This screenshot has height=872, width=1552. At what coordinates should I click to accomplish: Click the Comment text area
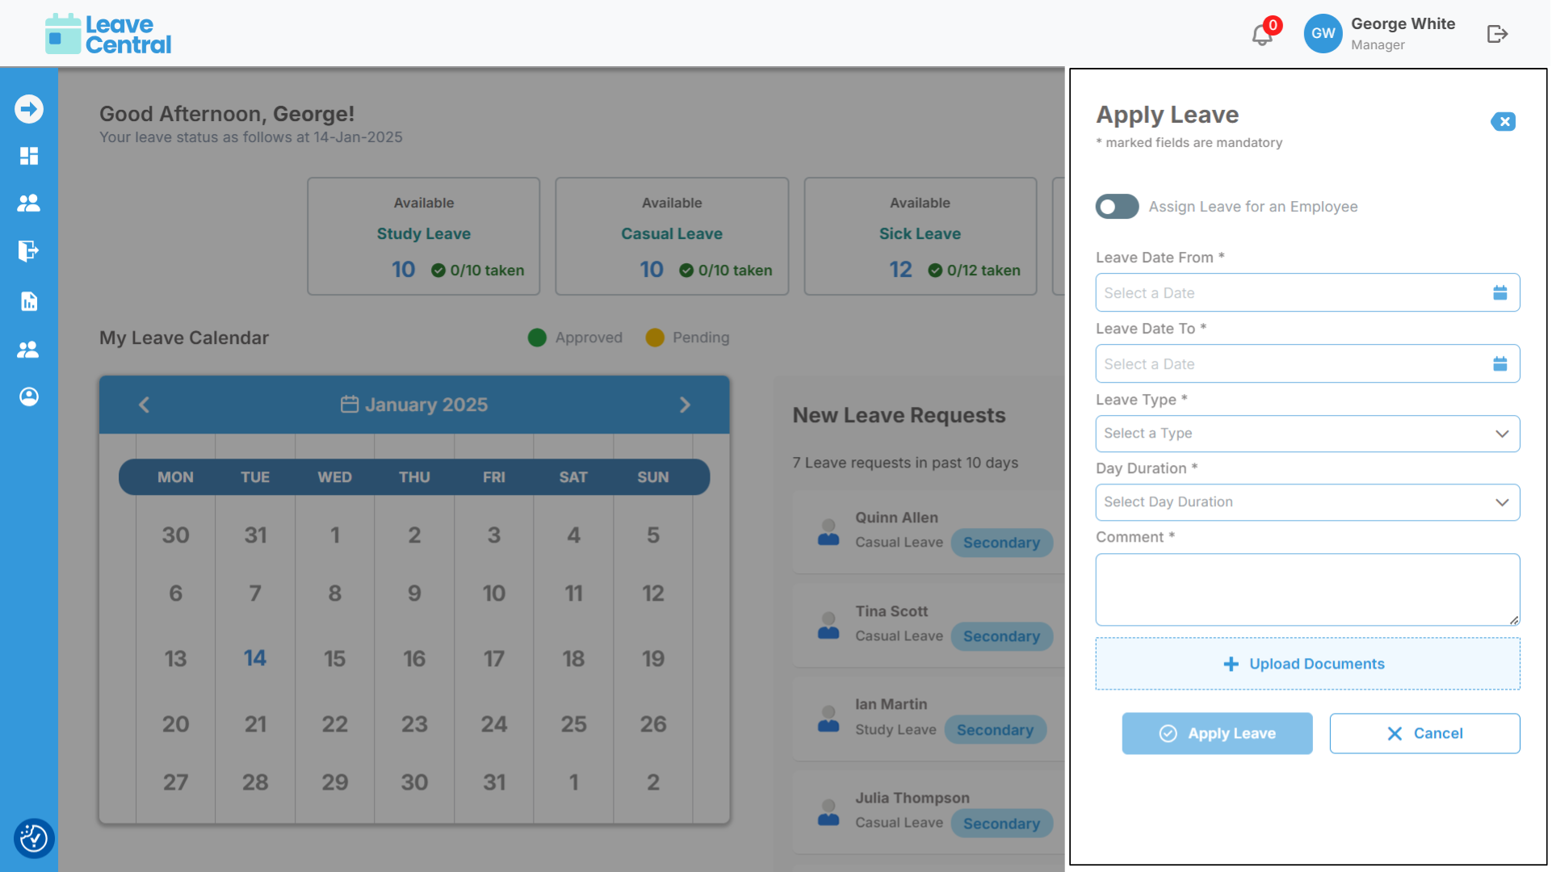click(1307, 589)
